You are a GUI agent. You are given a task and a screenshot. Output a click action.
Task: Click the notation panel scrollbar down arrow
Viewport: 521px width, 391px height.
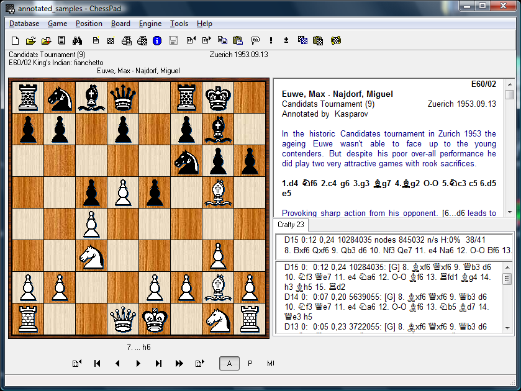(509, 211)
